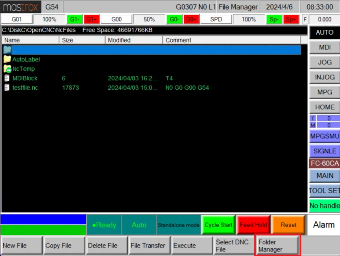Click the G01 feed label field
340x256 pixels.
pyautogui.click(x=17, y=19)
